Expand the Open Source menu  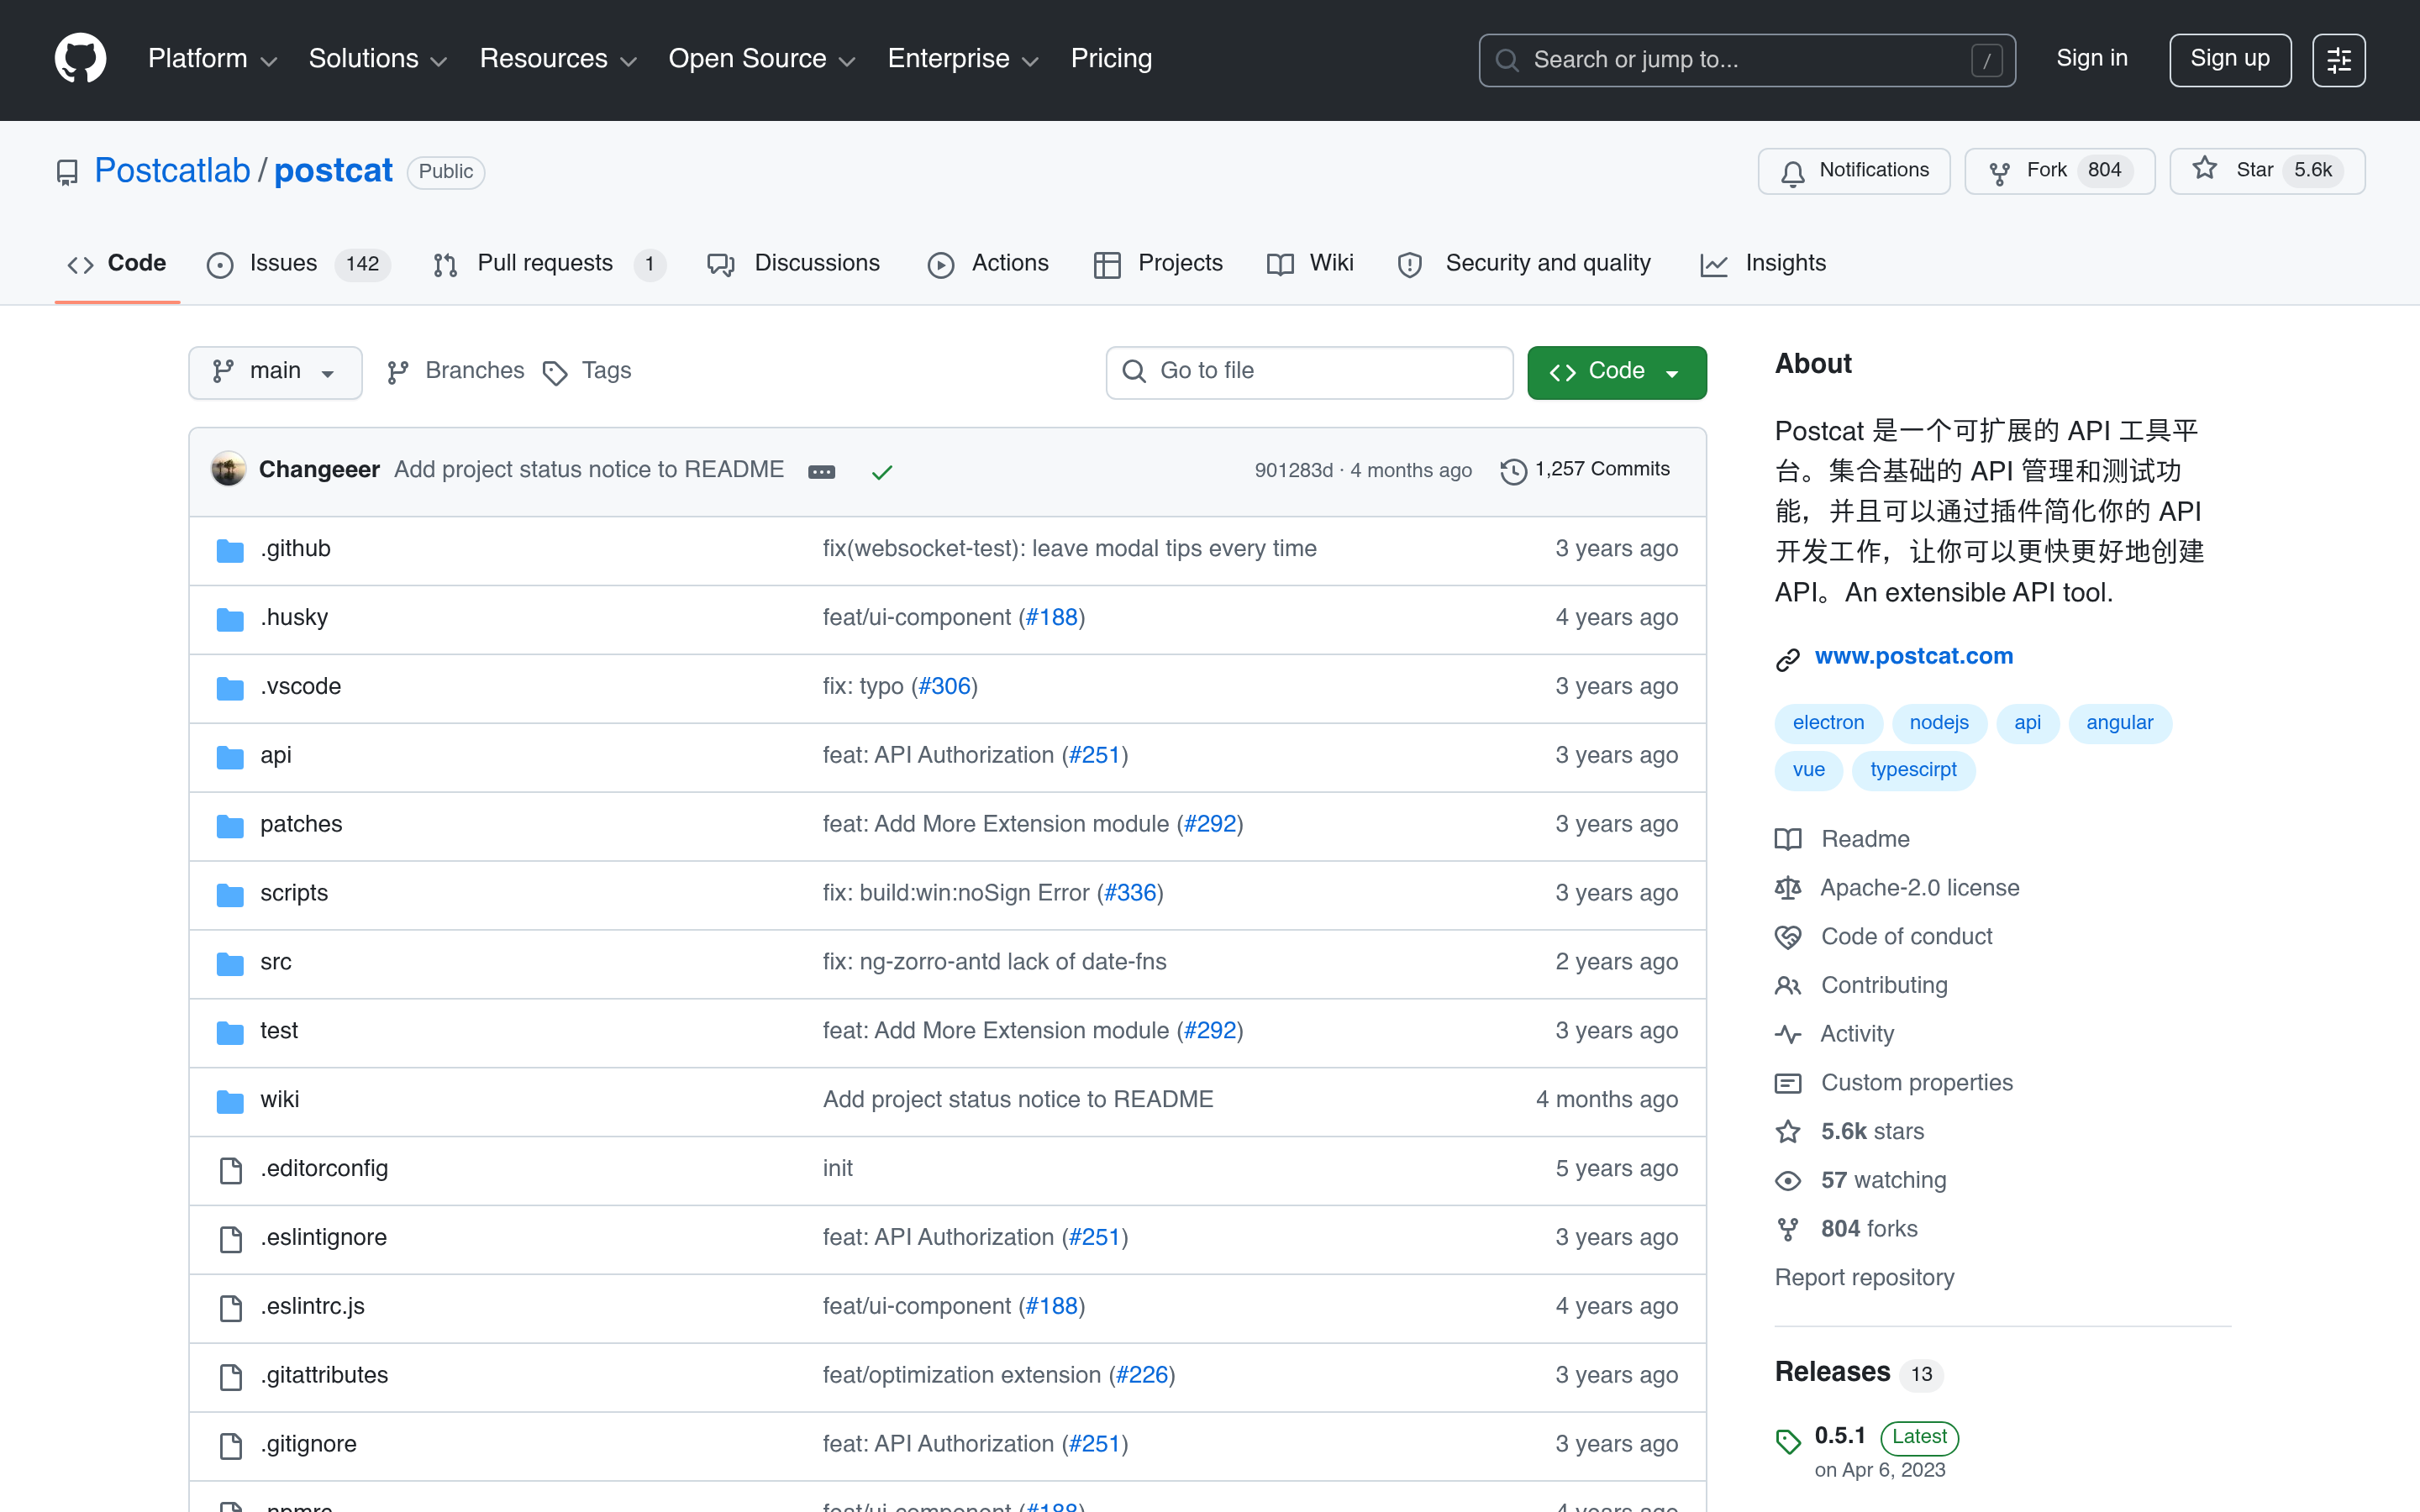(761, 59)
